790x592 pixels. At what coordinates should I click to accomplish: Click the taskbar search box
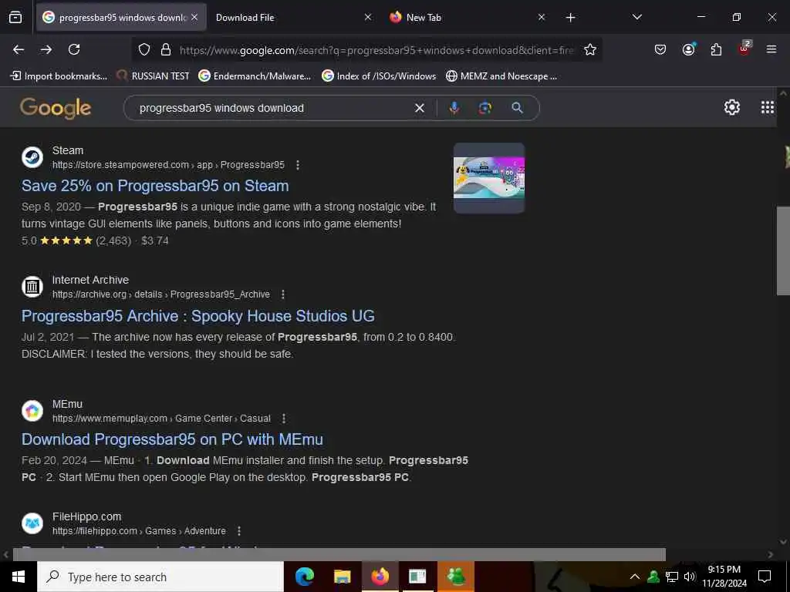point(160,577)
